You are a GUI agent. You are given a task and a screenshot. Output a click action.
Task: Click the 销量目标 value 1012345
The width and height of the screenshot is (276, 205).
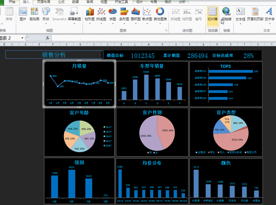point(143,56)
